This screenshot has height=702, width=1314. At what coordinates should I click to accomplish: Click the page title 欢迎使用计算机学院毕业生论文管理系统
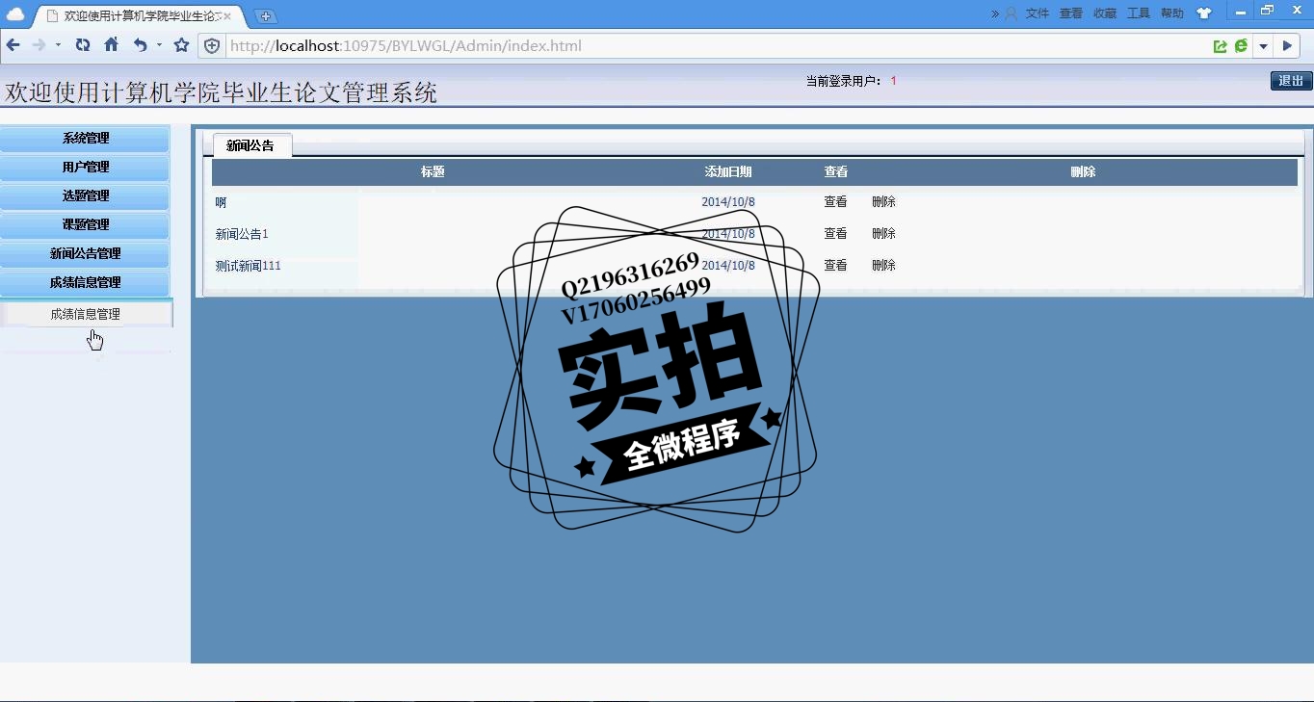[221, 92]
